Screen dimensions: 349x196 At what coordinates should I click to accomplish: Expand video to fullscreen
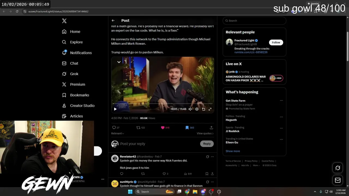point(210,109)
